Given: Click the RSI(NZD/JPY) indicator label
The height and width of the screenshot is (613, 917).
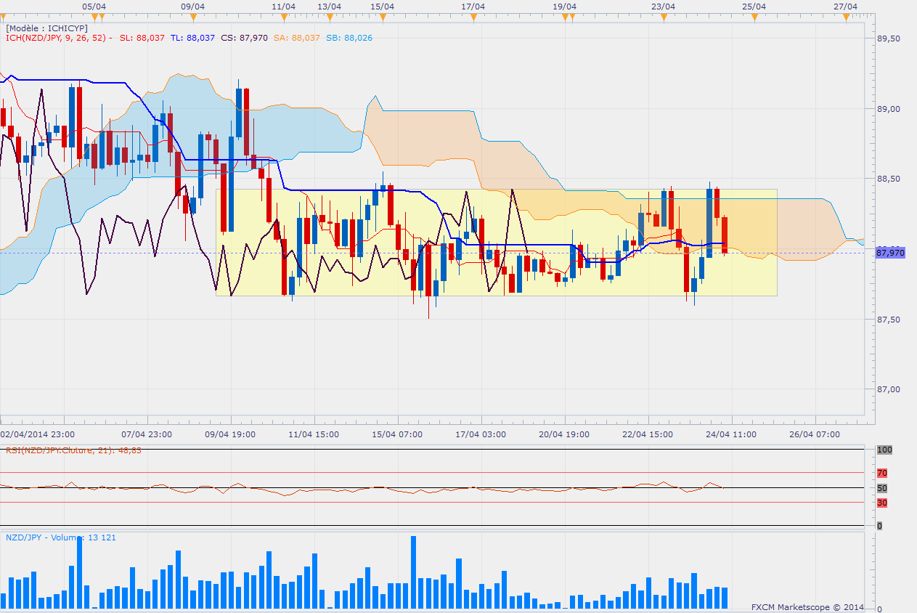Looking at the screenshot, I should [x=73, y=450].
